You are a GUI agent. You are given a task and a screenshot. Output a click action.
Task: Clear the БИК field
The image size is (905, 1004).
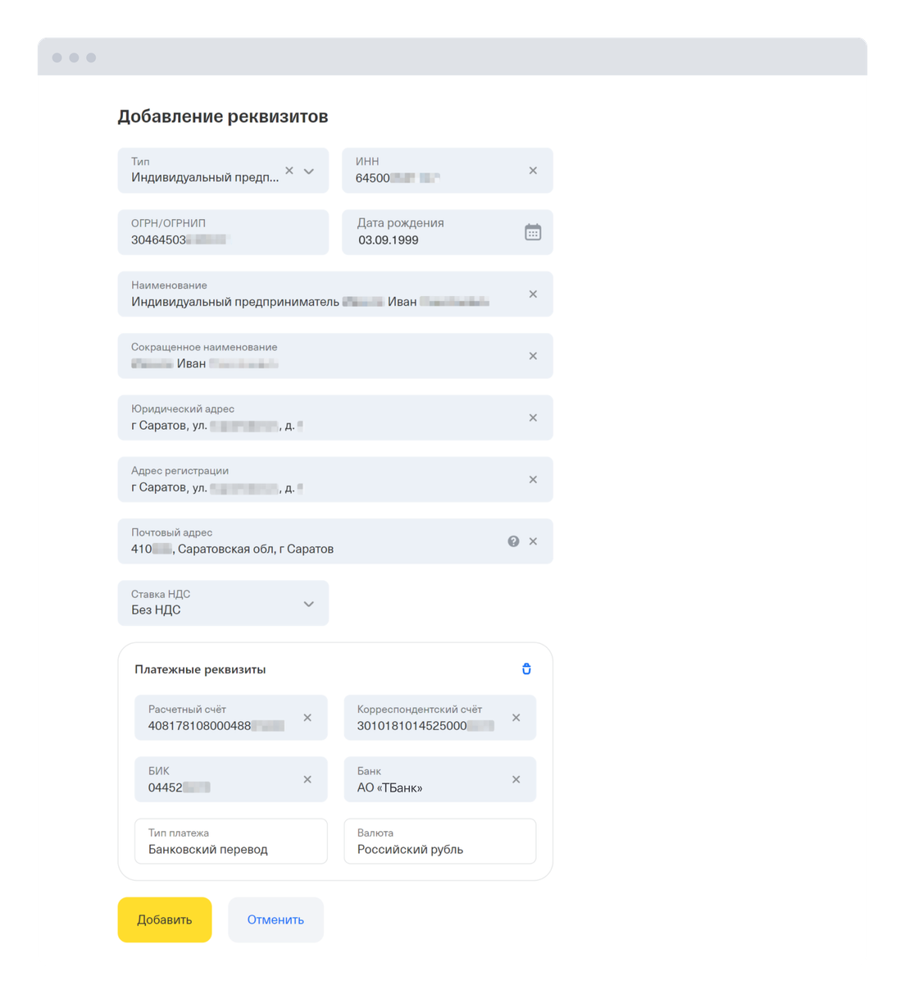pos(307,779)
